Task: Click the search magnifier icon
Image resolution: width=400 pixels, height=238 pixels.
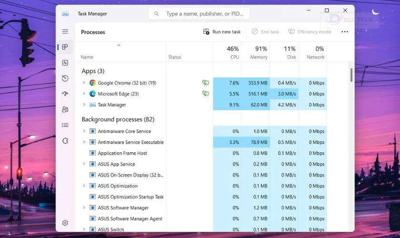Action: click(156, 13)
